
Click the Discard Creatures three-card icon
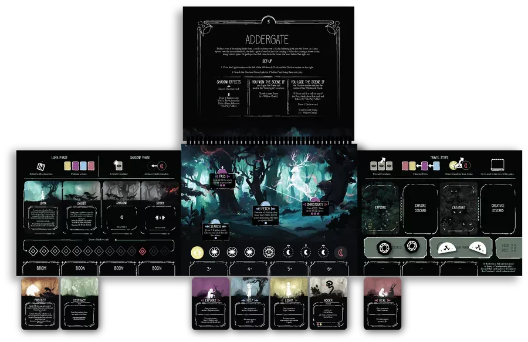click(x=381, y=165)
